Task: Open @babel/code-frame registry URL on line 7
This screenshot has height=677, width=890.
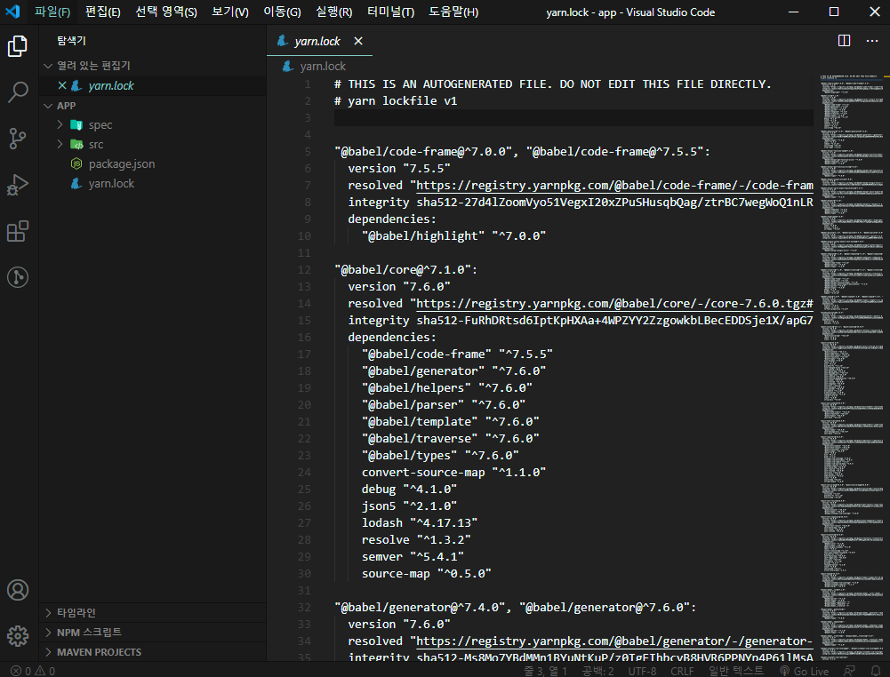Action: point(614,186)
